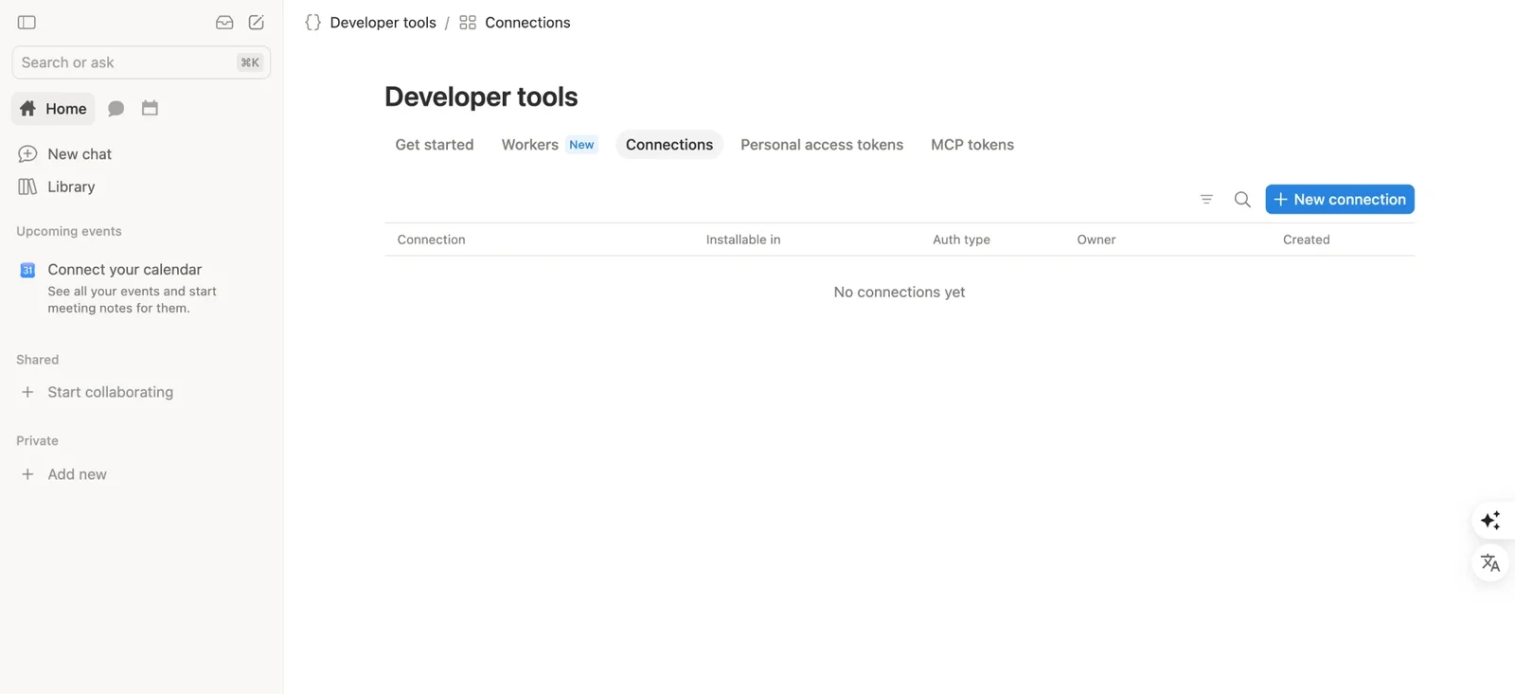Click the Connection column header

point(432,240)
